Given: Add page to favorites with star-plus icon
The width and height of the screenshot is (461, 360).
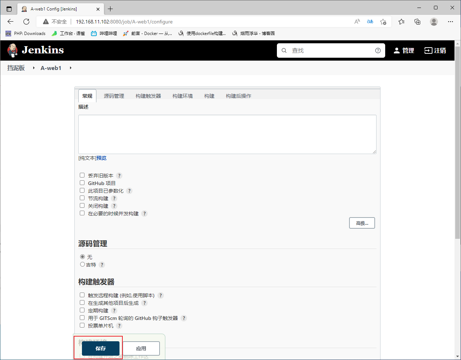Looking at the screenshot, I should tap(383, 22).
